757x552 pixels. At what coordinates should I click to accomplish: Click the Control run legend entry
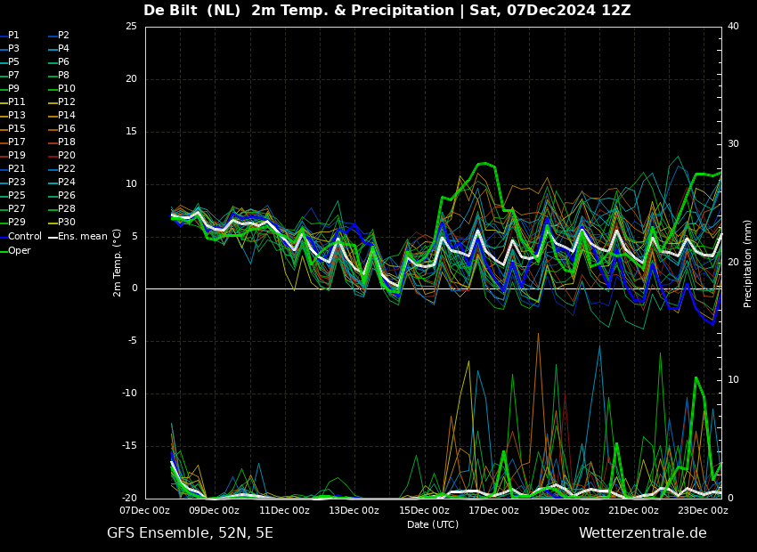coord(24,237)
